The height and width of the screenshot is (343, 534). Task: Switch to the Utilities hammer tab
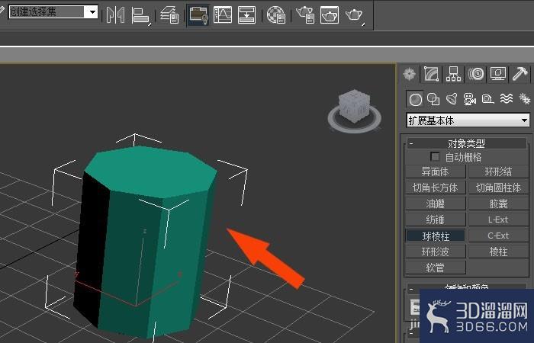coord(520,74)
